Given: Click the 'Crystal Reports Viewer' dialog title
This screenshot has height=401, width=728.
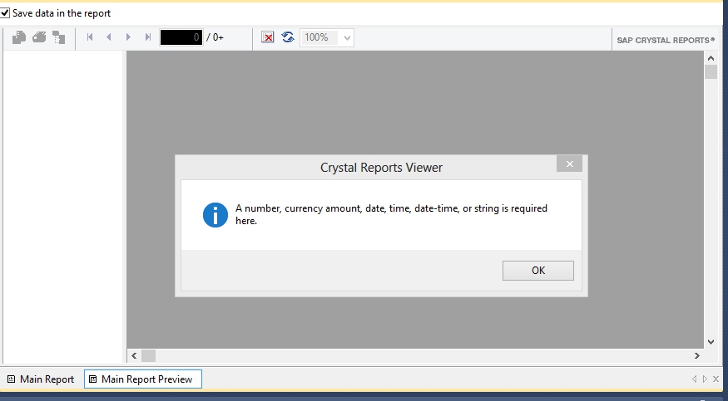Looking at the screenshot, I should pyautogui.click(x=381, y=168).
